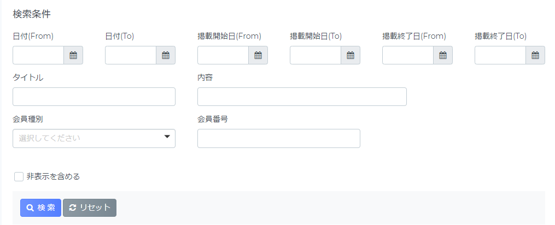
Task: Open calendar picker for 掲載開始日(From)
Action: point(258,55)
